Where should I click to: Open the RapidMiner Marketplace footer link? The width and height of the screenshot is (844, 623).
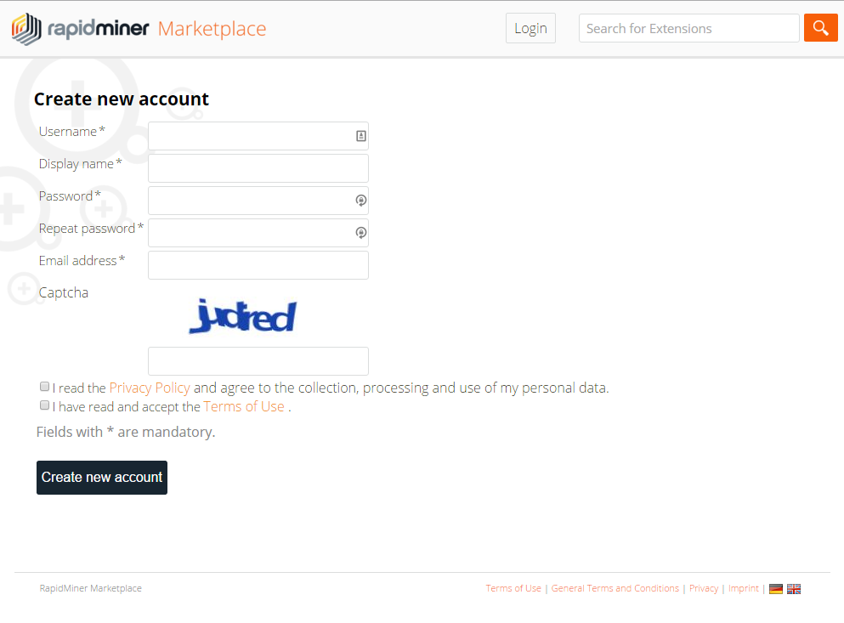(90, 588)
